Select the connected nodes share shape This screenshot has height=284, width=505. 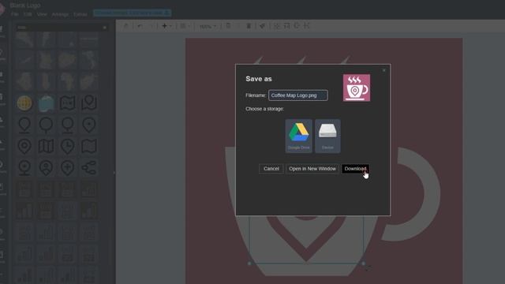click(89, 168)
